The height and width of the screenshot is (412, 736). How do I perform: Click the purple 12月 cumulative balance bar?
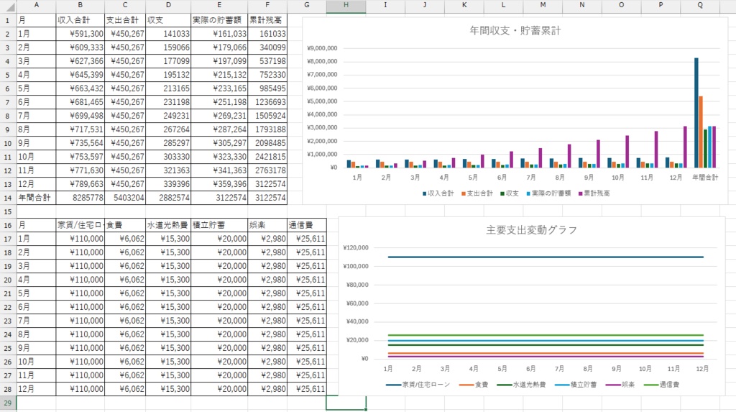685,147
